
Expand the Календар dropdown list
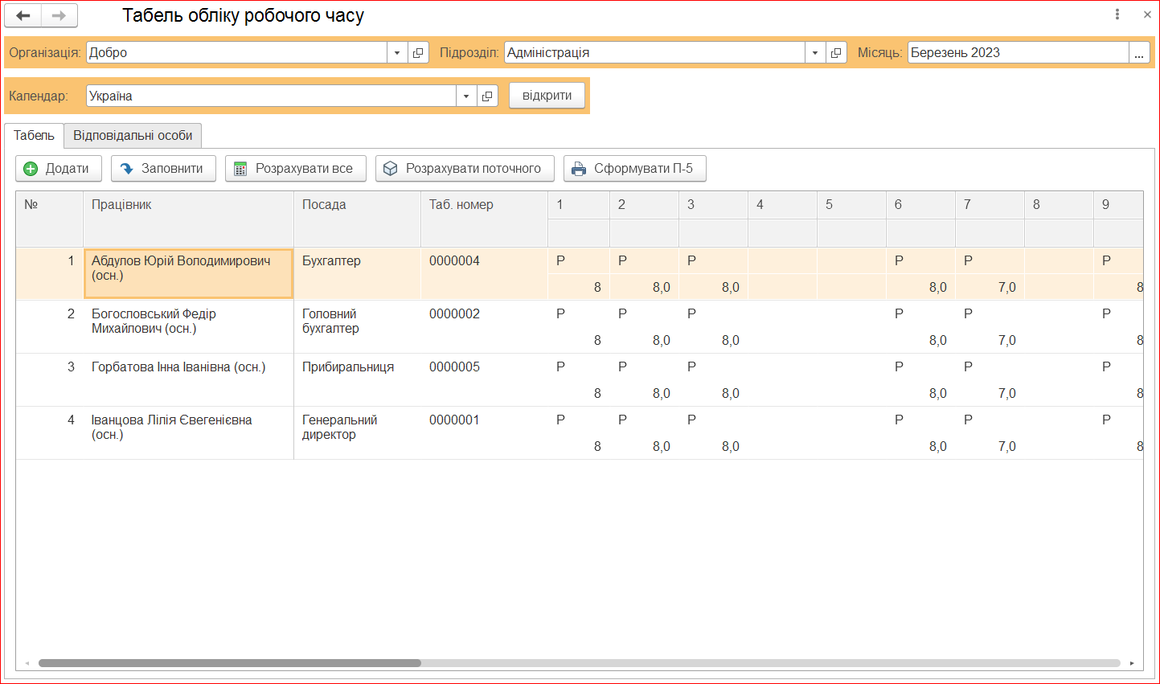click(x=466, y=96)
